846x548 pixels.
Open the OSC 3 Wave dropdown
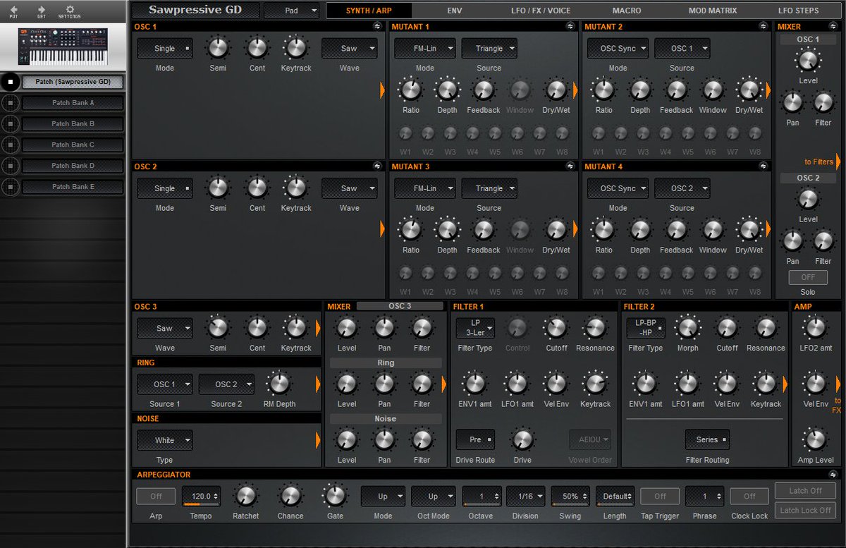tap(165, 328)
